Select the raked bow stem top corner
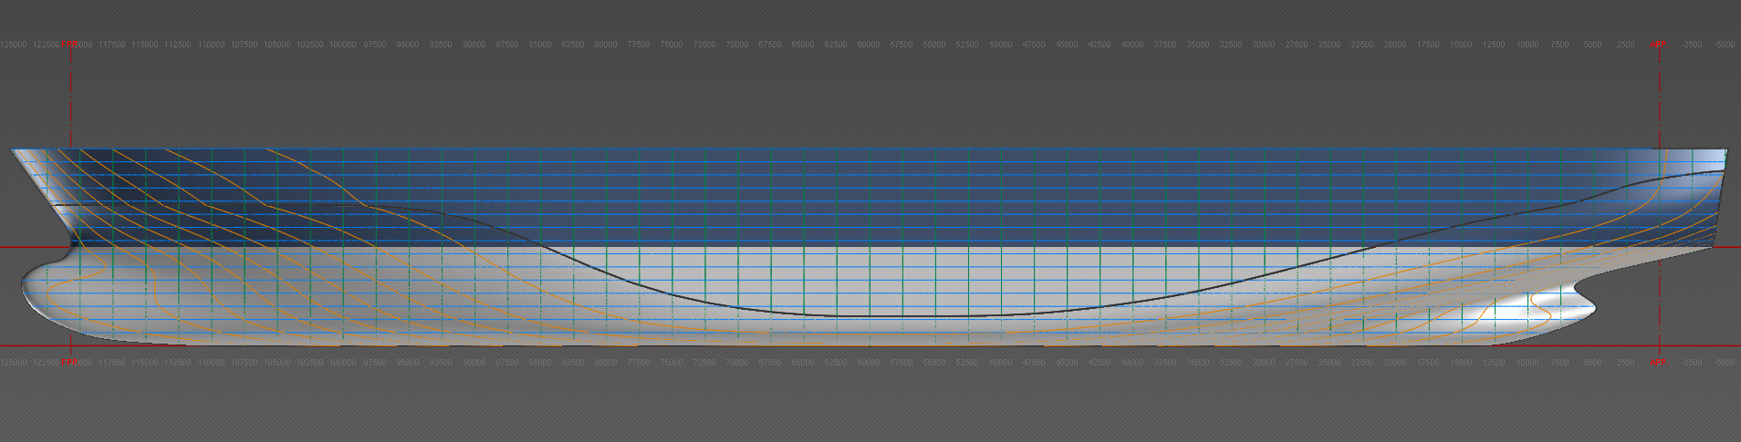This screenshot has width=1741, height=442. point(13,150)
